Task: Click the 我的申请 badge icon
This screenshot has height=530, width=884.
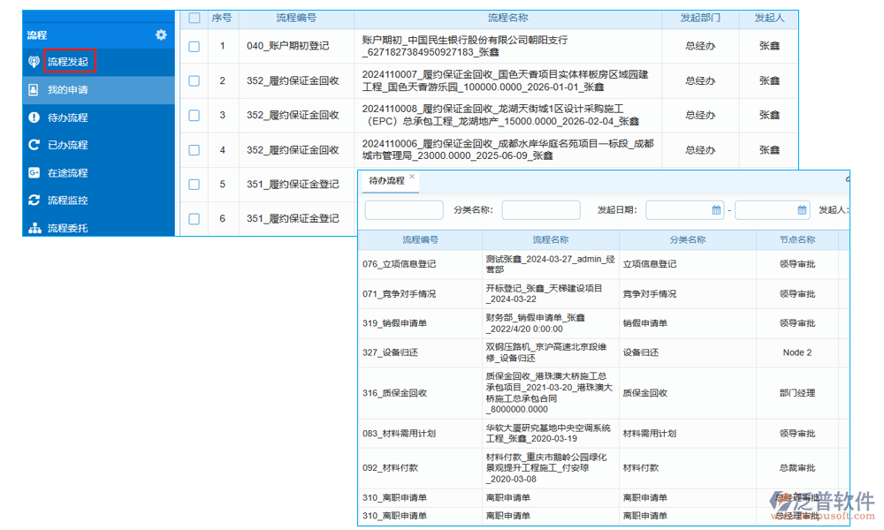Action: (x=34, y=89)
